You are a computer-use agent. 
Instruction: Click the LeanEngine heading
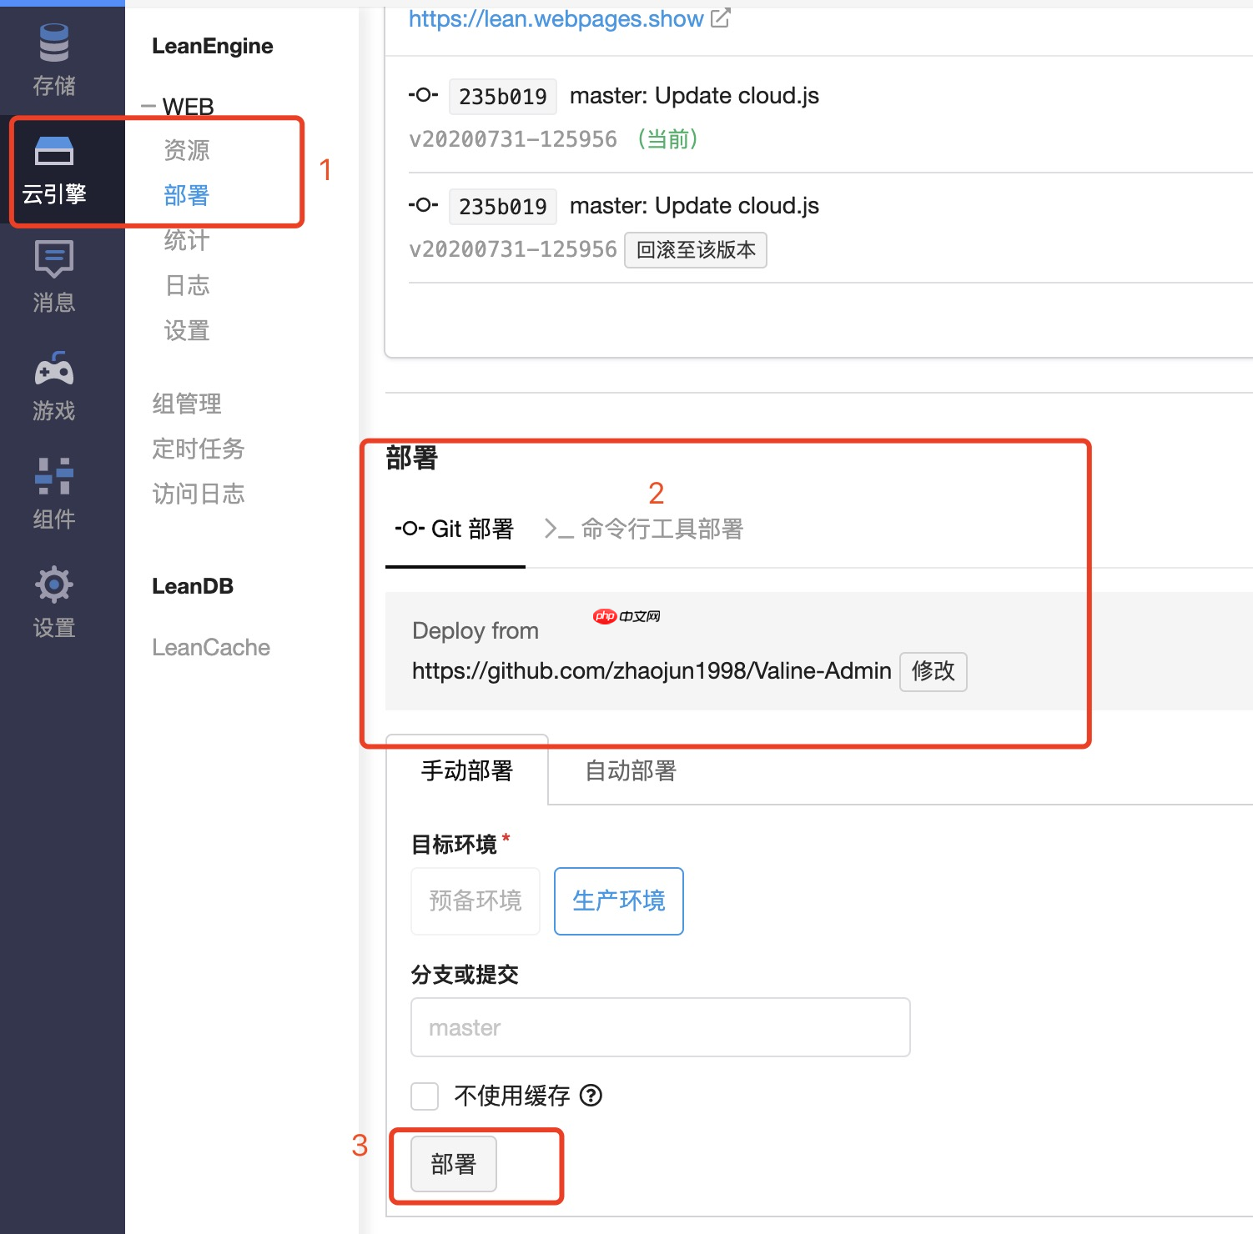pyautogui.click(x=213, y=46)
